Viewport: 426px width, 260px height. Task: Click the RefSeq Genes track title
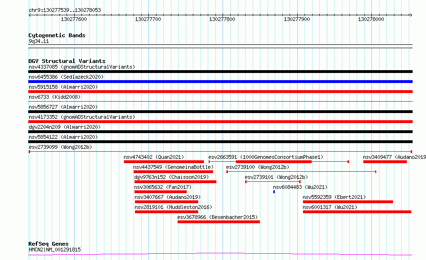(x=48, y=244)
